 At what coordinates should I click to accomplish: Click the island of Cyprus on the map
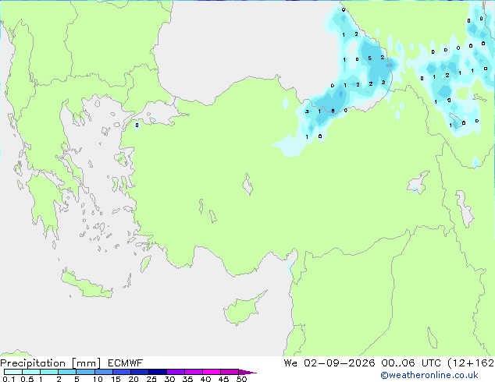click(244, 309)
